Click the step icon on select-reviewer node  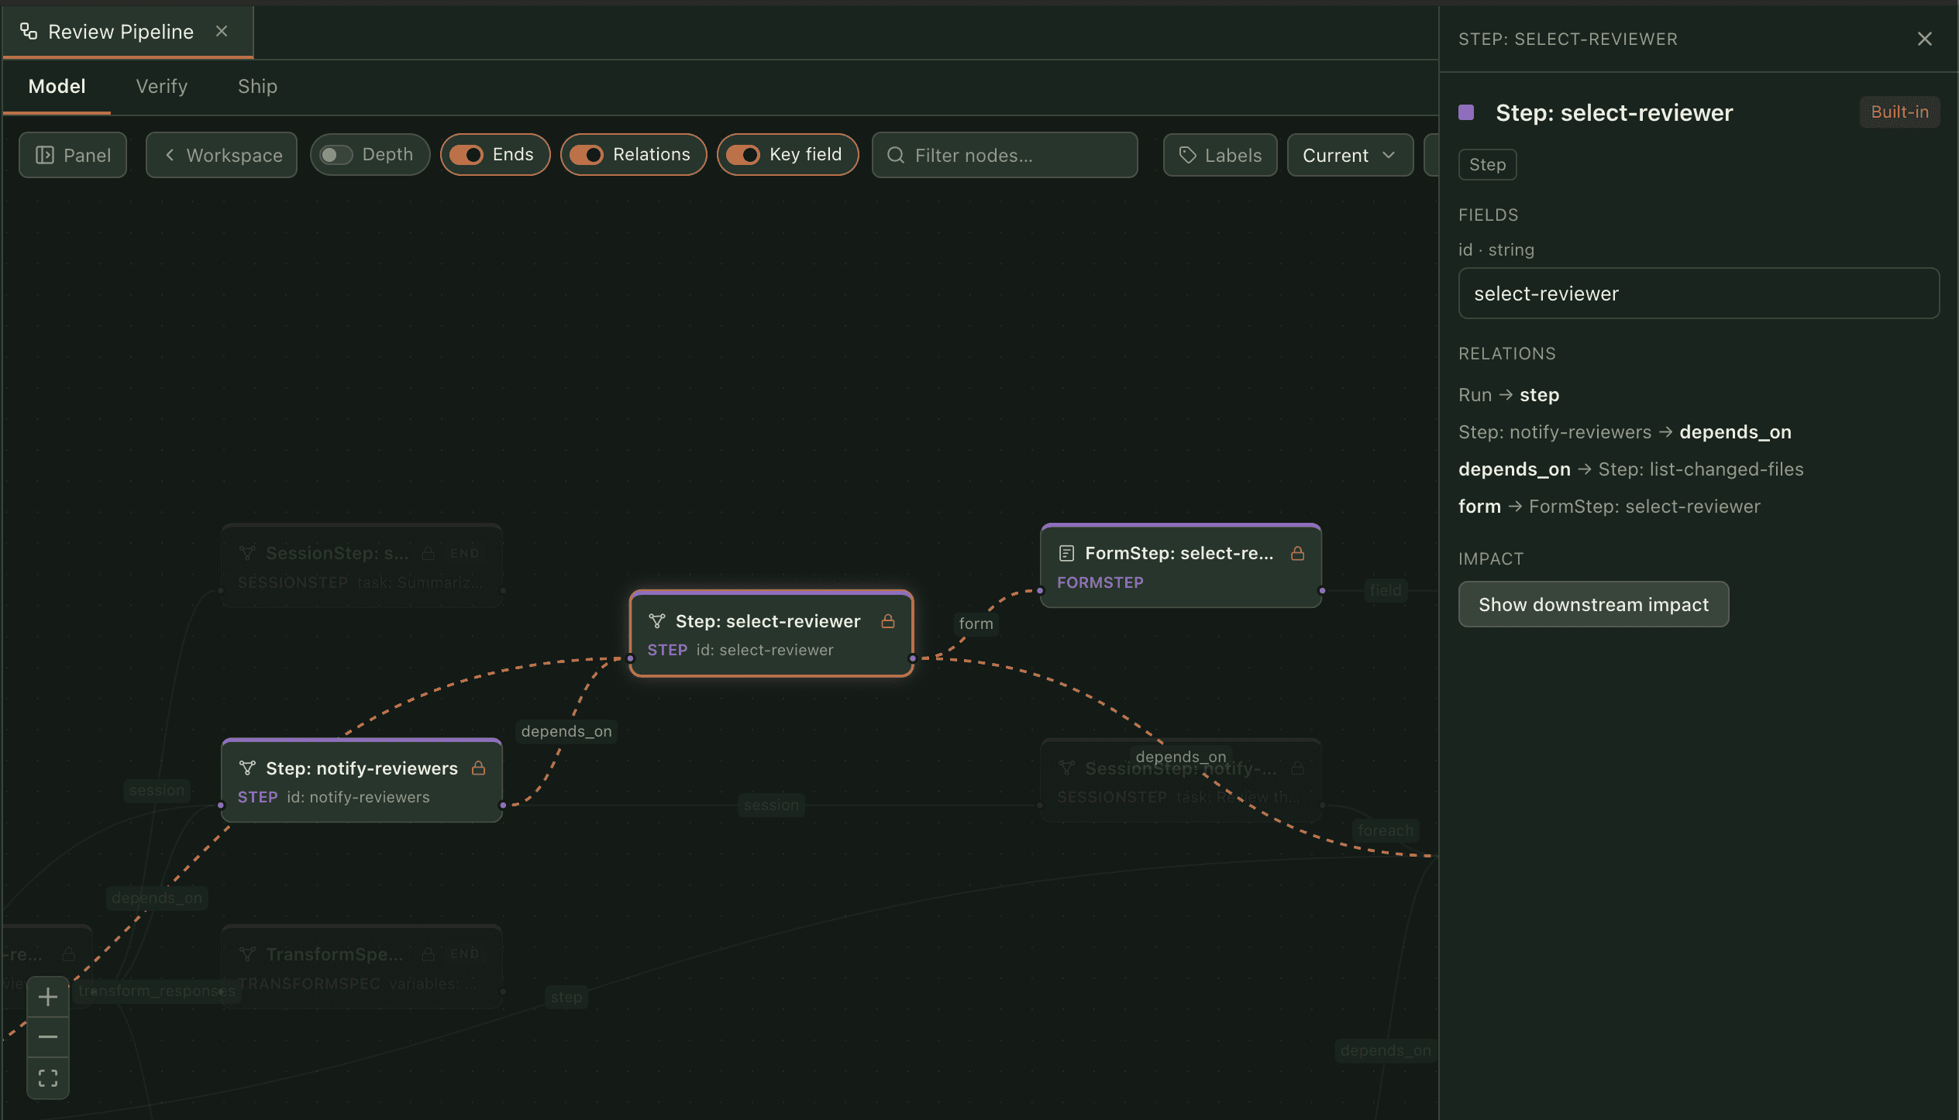point(657,621)
